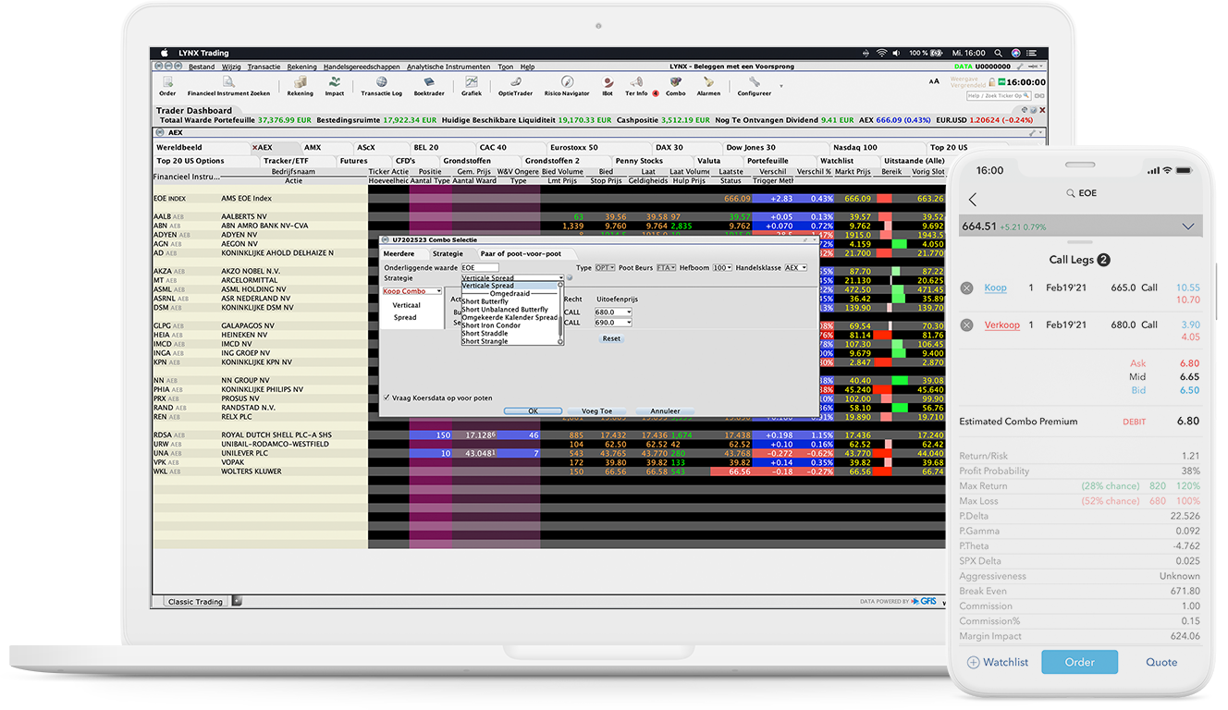Image resolution: width=1228 pixels, height=710 pixels.
Task: Open the IBot assistant icon
Action: (608, 86)
